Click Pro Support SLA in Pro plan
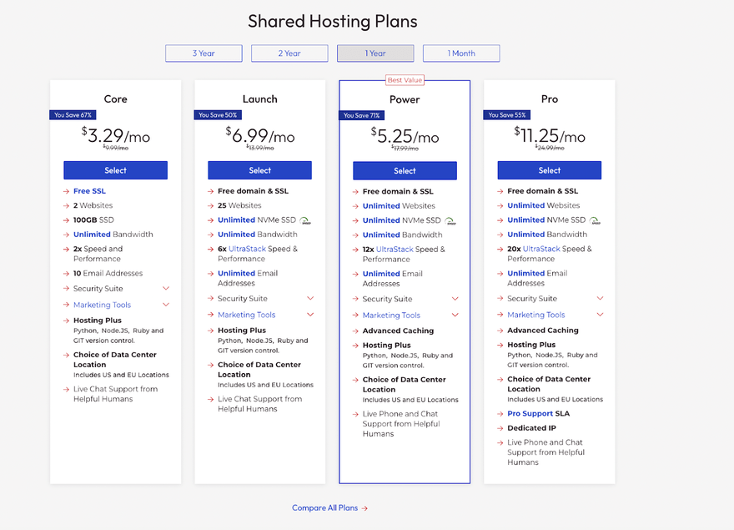 tap(538, 414)
